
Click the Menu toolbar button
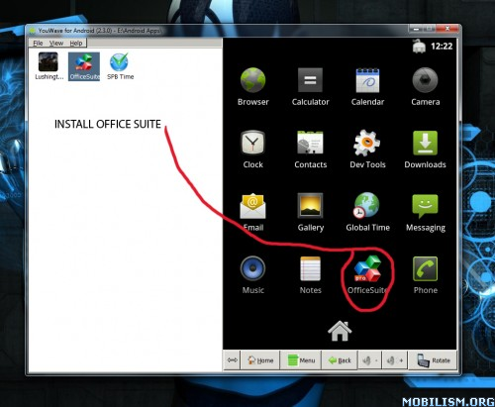pos(301,360)
